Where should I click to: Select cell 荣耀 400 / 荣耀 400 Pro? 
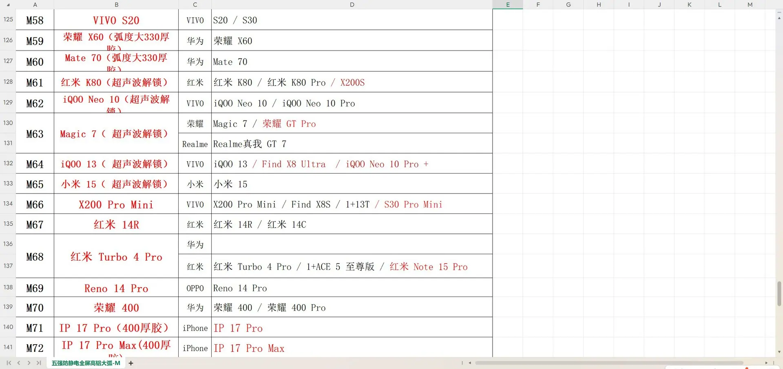pos(352,307)
